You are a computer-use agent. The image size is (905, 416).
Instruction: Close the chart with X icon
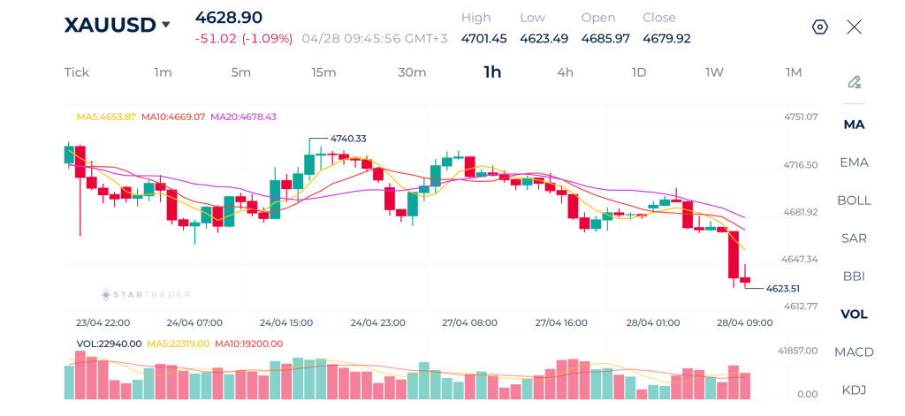854,26
